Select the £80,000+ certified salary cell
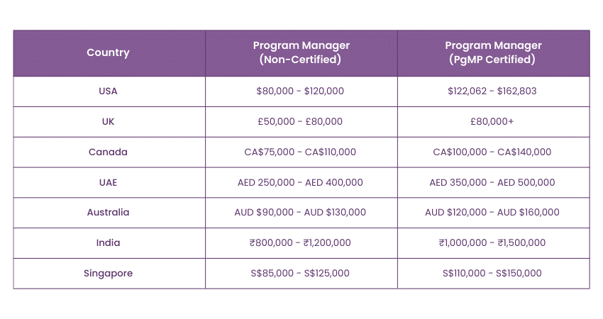This screenshot has width=603, height=319. (492, 121)
